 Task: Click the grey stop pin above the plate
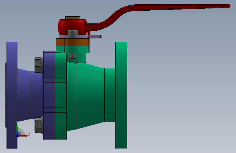click(73, 34)
